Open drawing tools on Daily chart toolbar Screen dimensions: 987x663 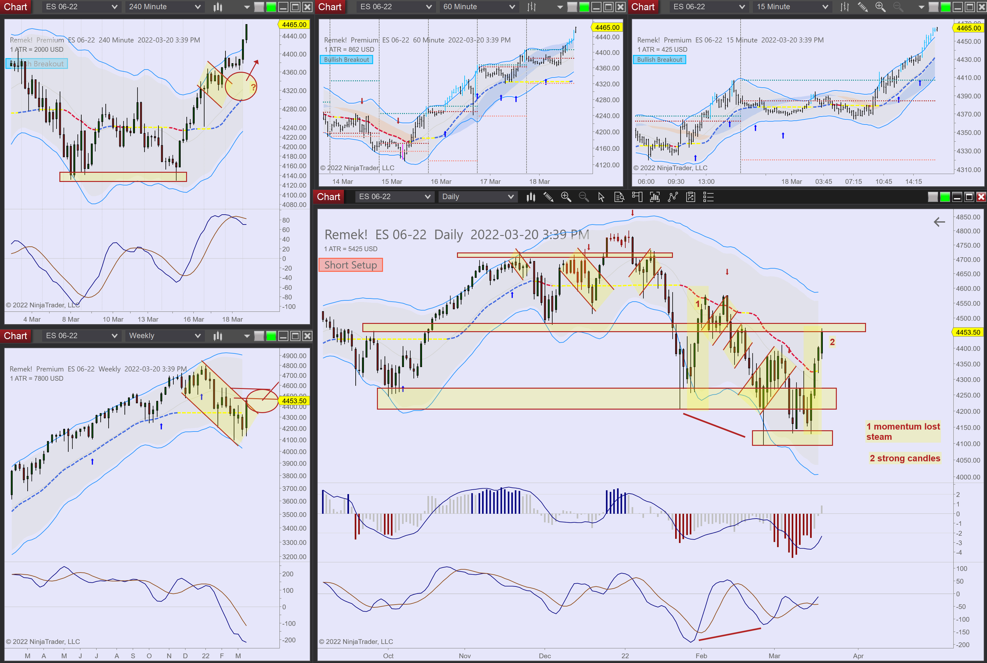tap(548, 197)
